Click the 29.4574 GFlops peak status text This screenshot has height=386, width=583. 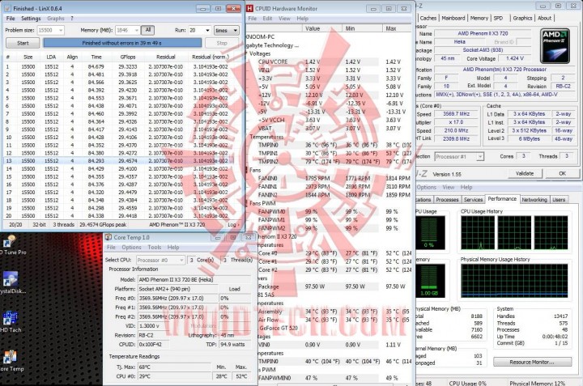coord(103,225)
